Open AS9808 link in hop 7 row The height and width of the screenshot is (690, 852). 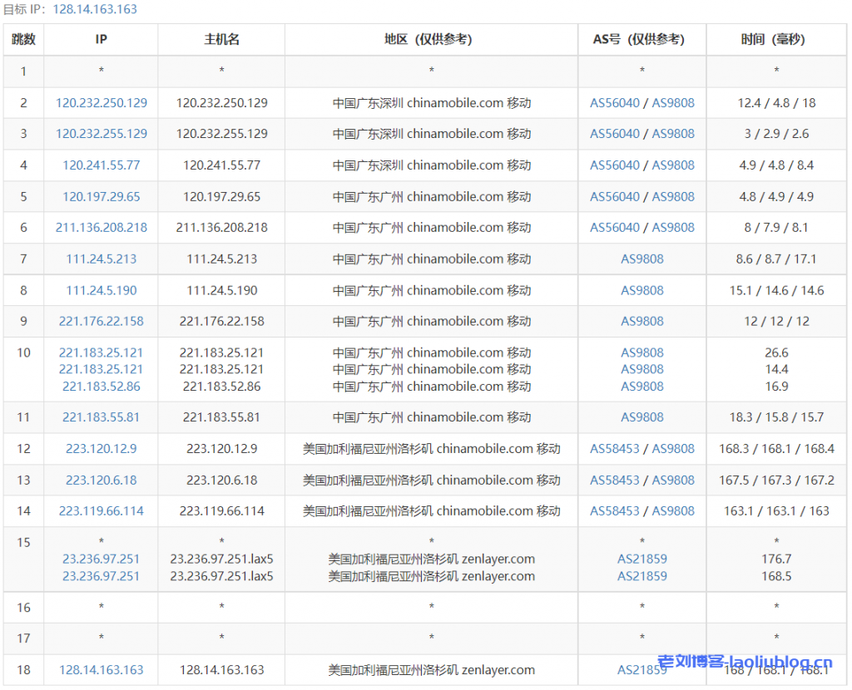(642, 259)
